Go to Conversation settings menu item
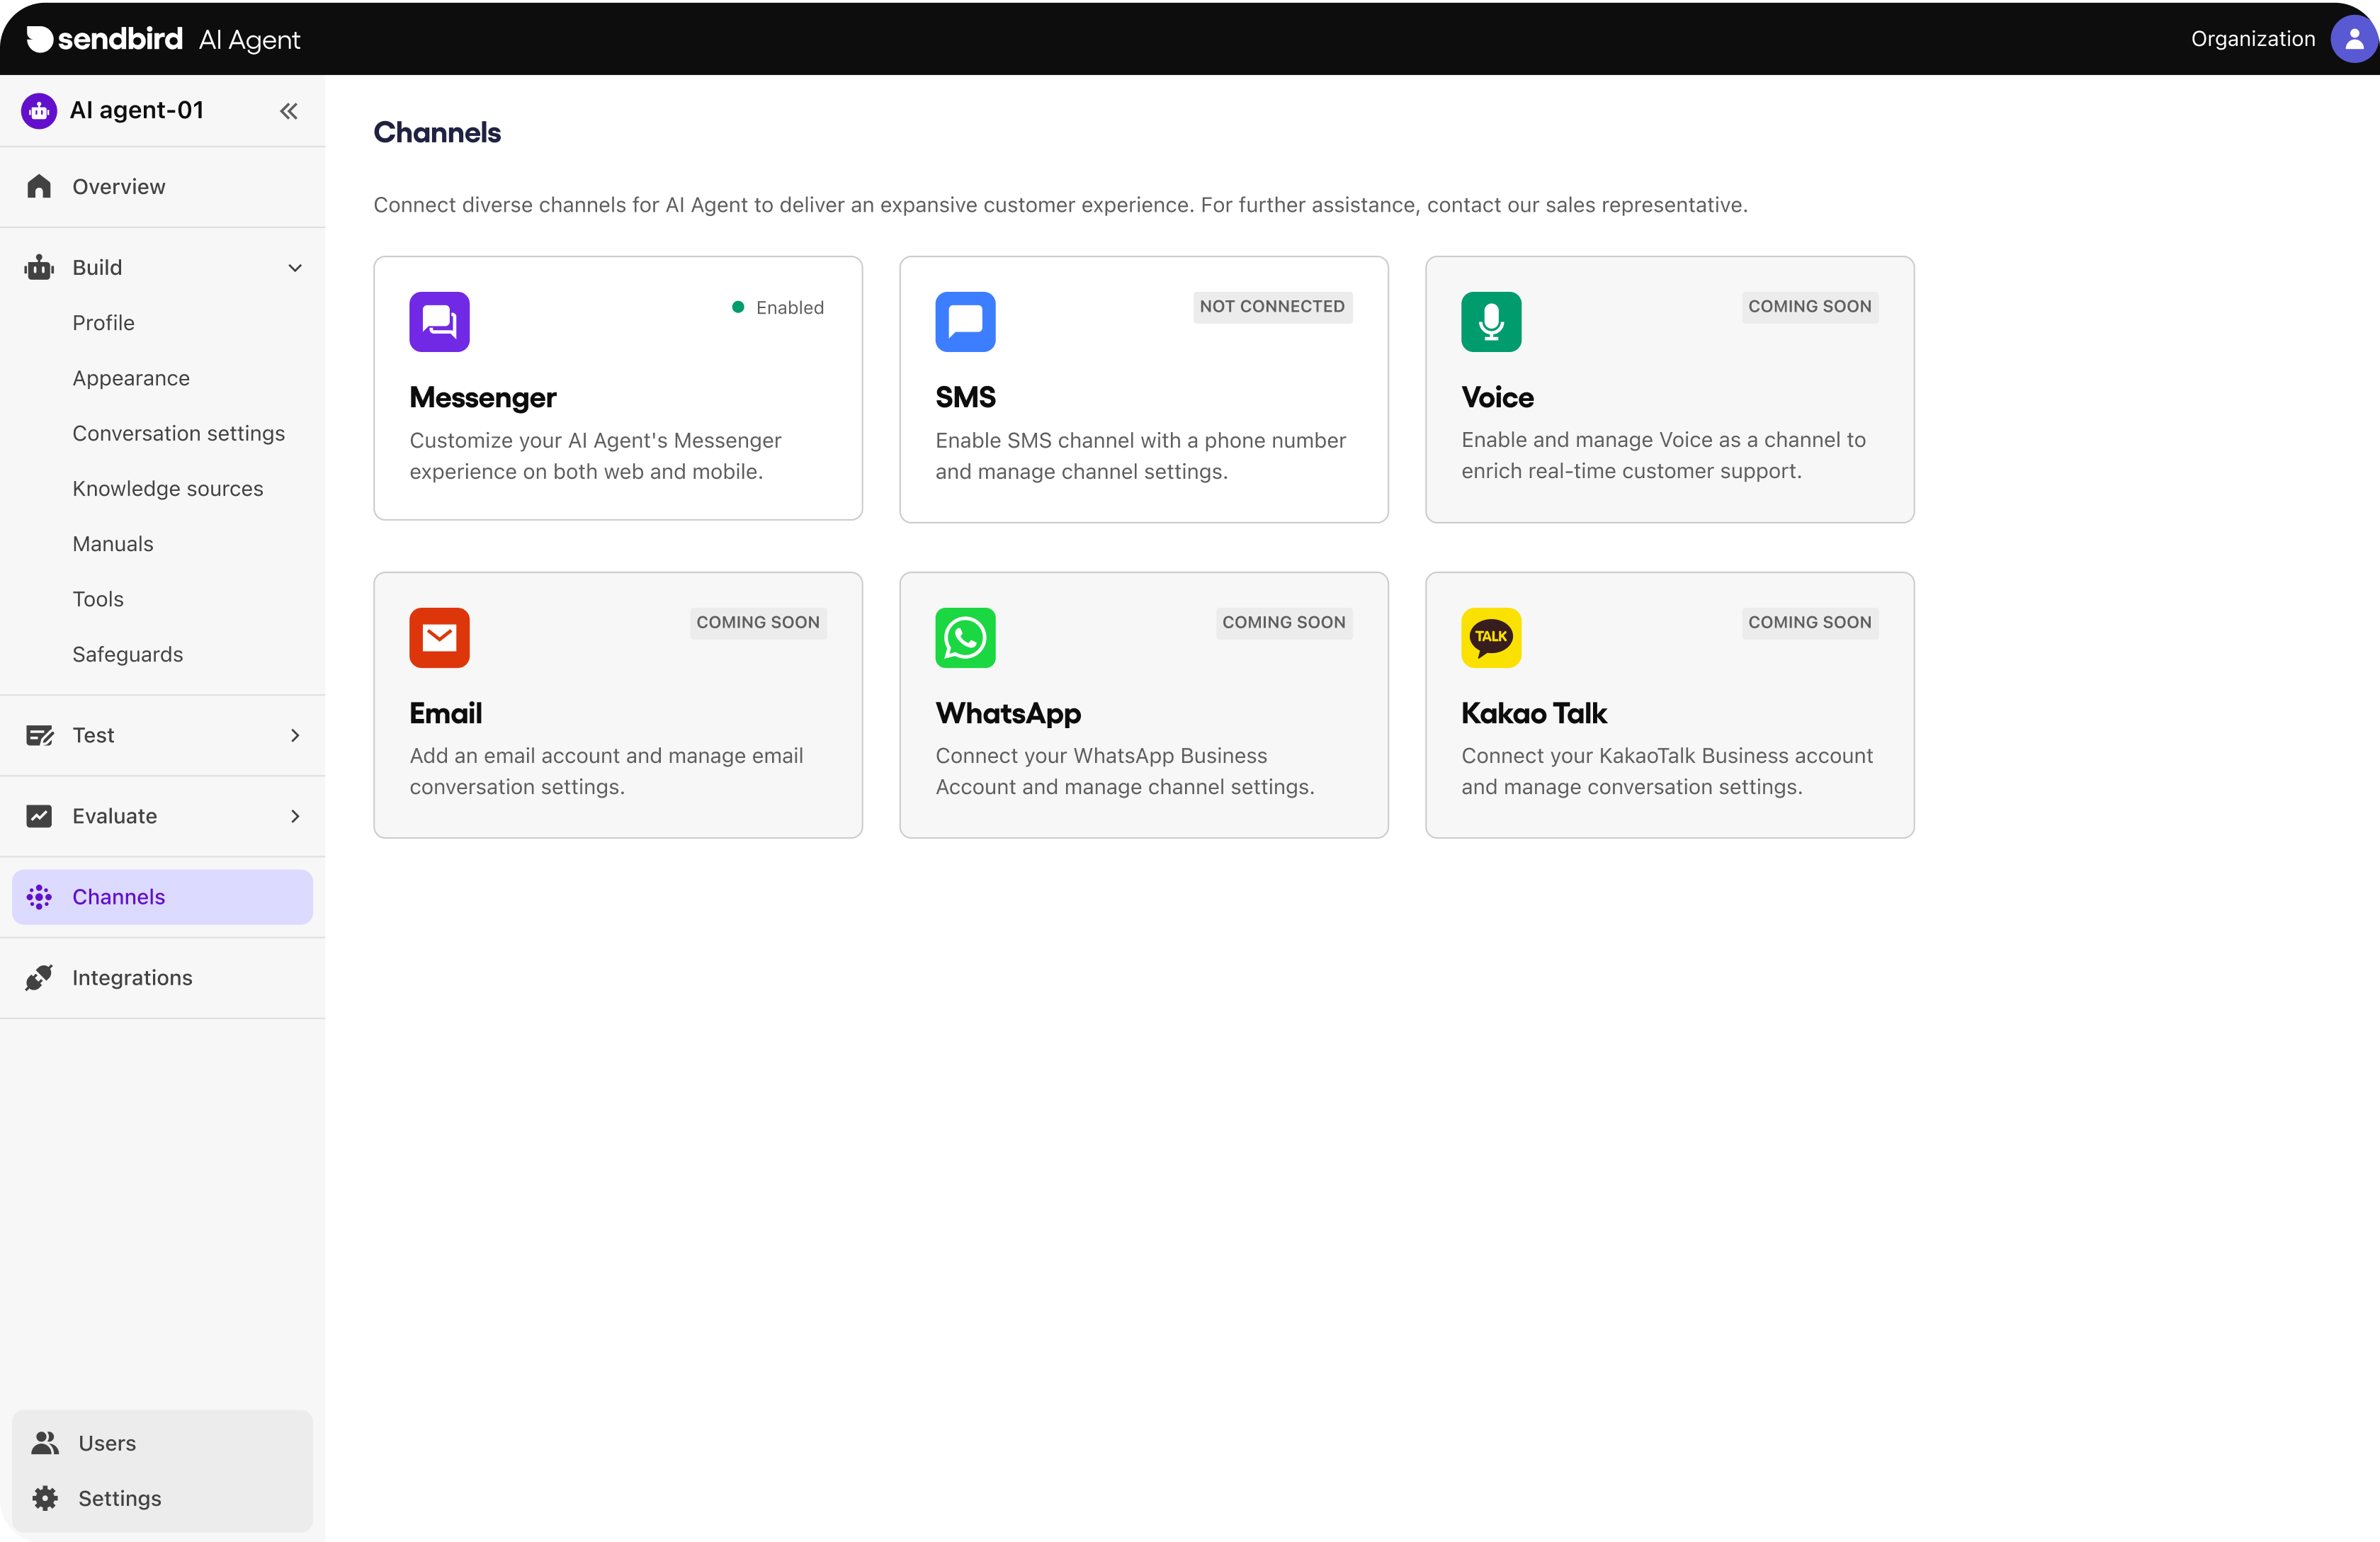Image resolution: width=2380 pixels, height=1542 pixels. coord(178,434)
